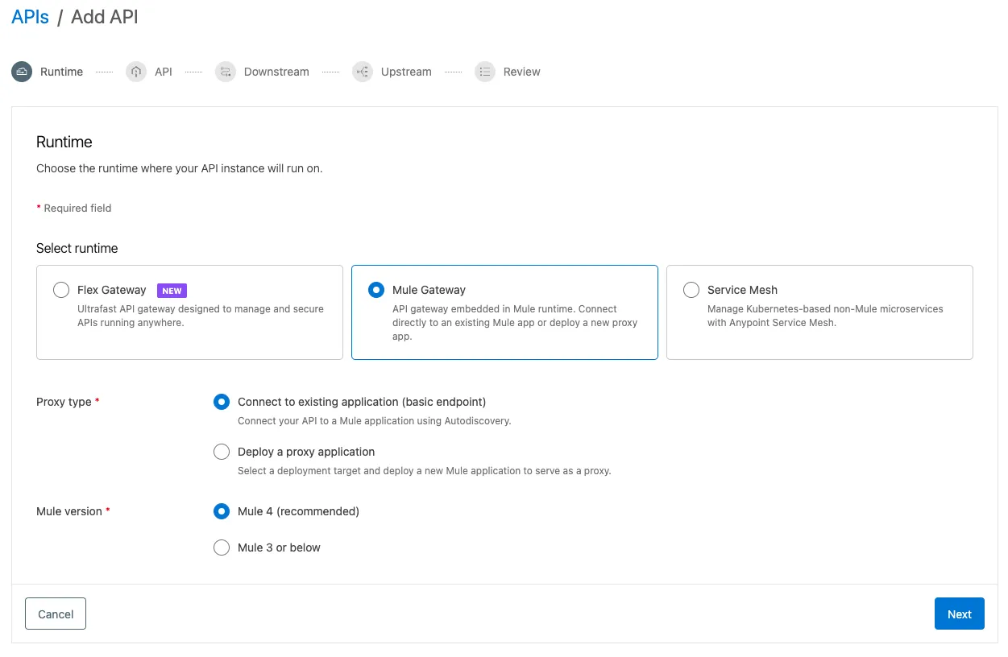Click the 'Add API' breadcrumb text
Viewport: 1008px width, 657px height.
pos(105,17)
